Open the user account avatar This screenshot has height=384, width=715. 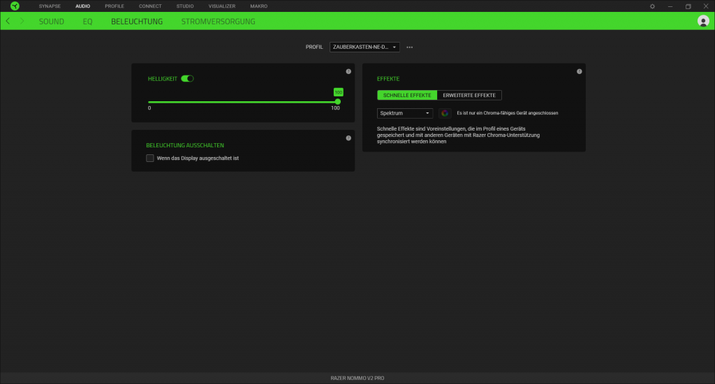(703, 21)
